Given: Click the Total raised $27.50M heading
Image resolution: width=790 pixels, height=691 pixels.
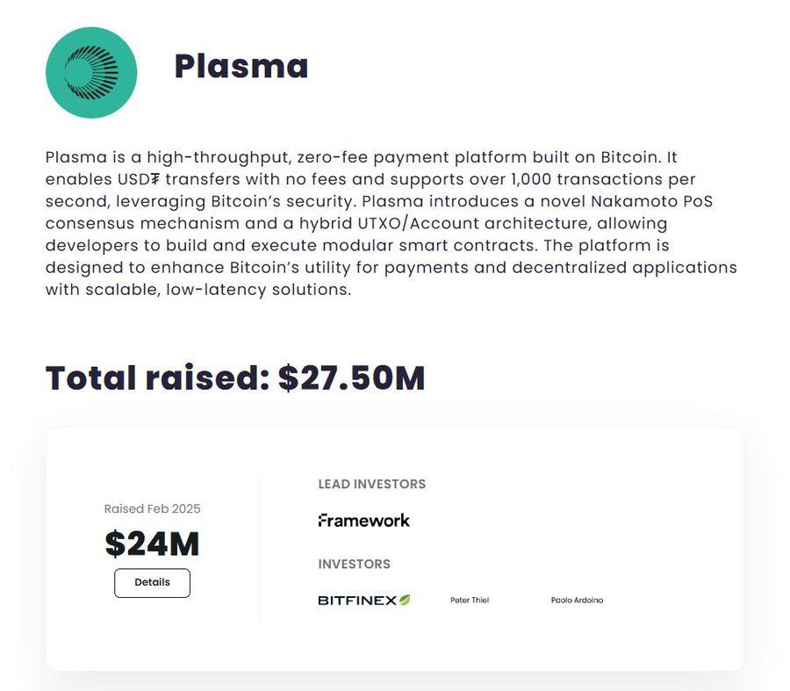Looking at the screenshot, I should (235, 378).
